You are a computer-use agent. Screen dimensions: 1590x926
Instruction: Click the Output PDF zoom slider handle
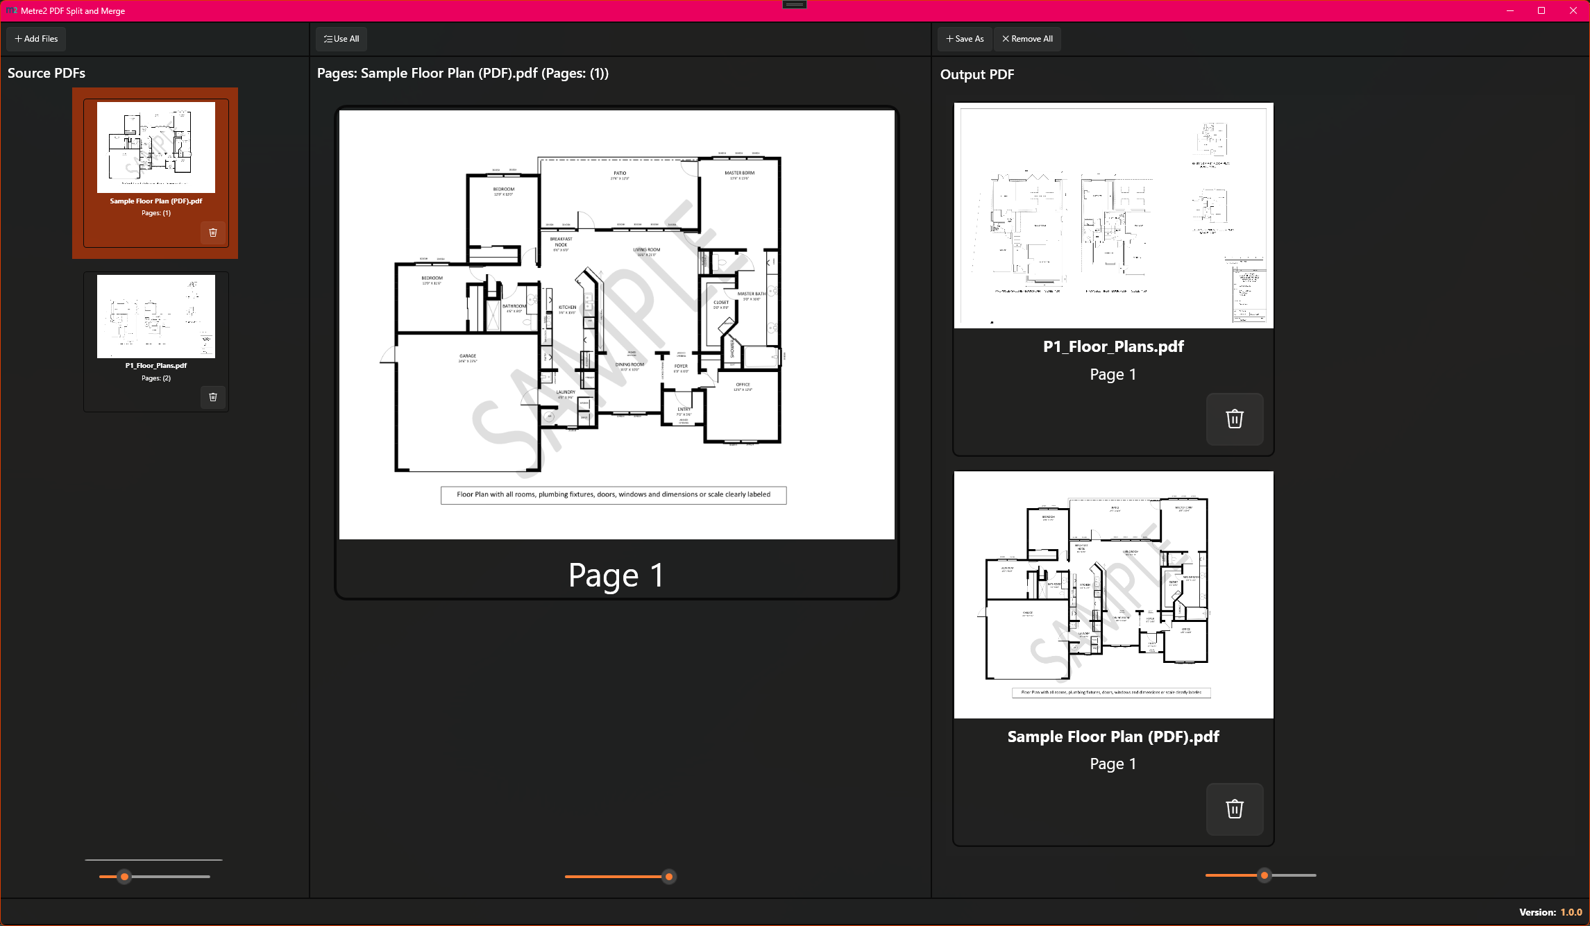click(x=1265, y=875)
